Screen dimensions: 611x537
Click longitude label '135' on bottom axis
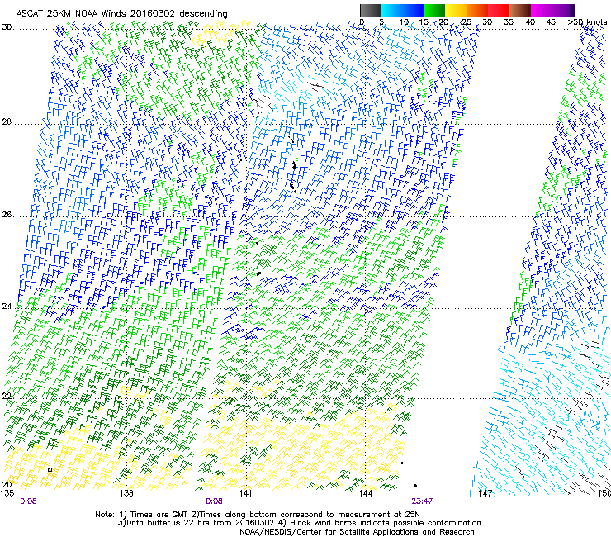tap(7, 493)
